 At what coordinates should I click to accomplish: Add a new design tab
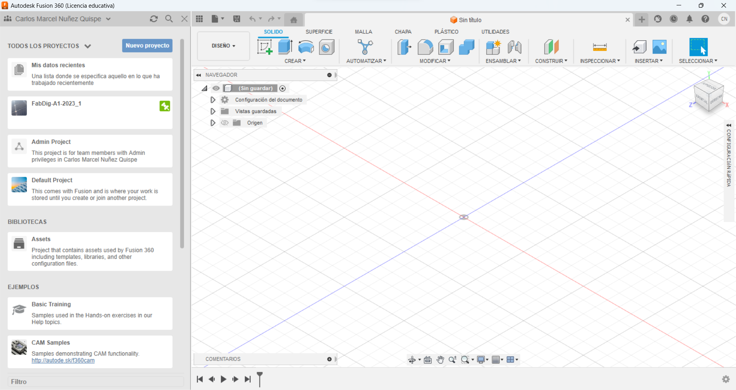pyautogui.click(x=642, y=19)
